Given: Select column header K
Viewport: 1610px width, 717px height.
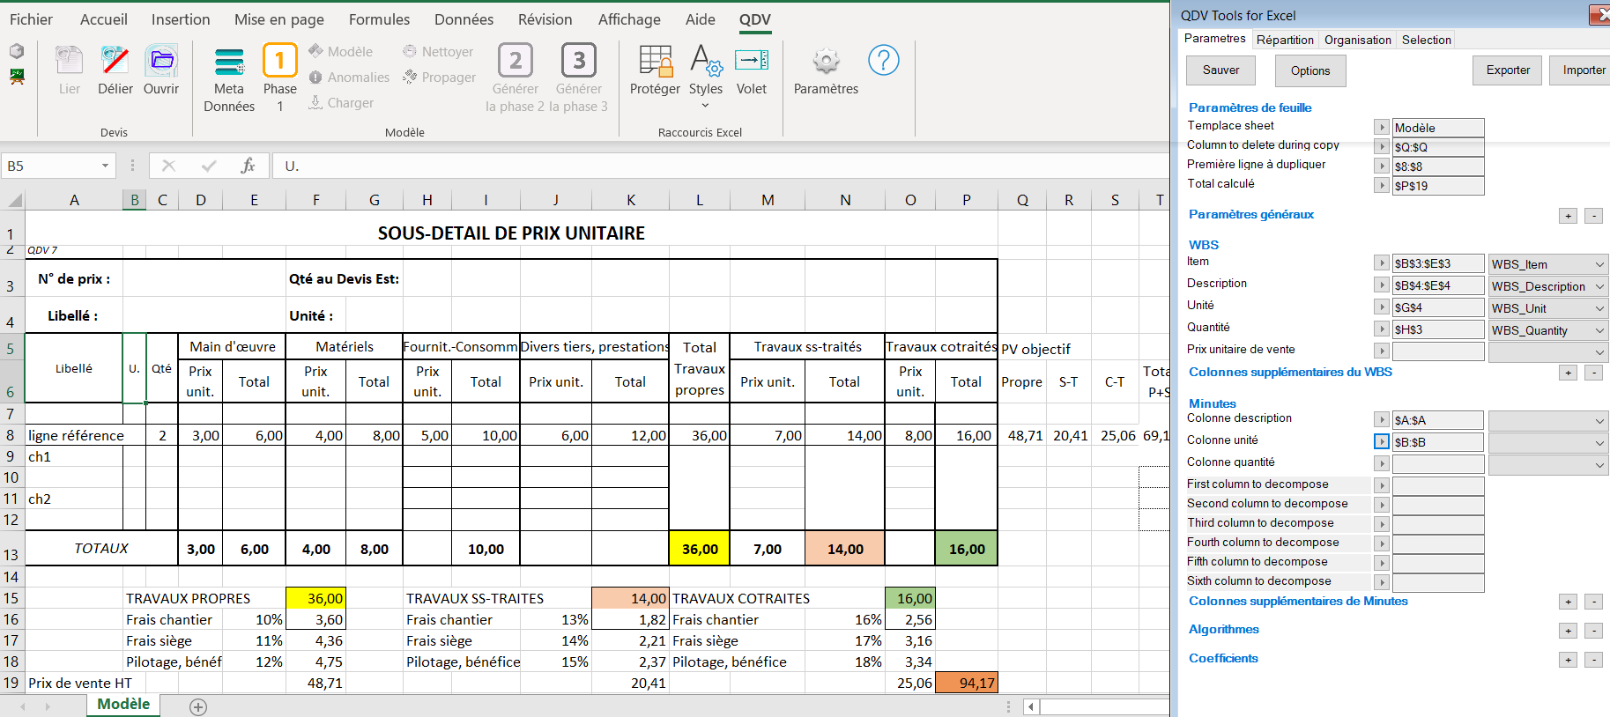Looking at the screenshot, I should 631,200.
